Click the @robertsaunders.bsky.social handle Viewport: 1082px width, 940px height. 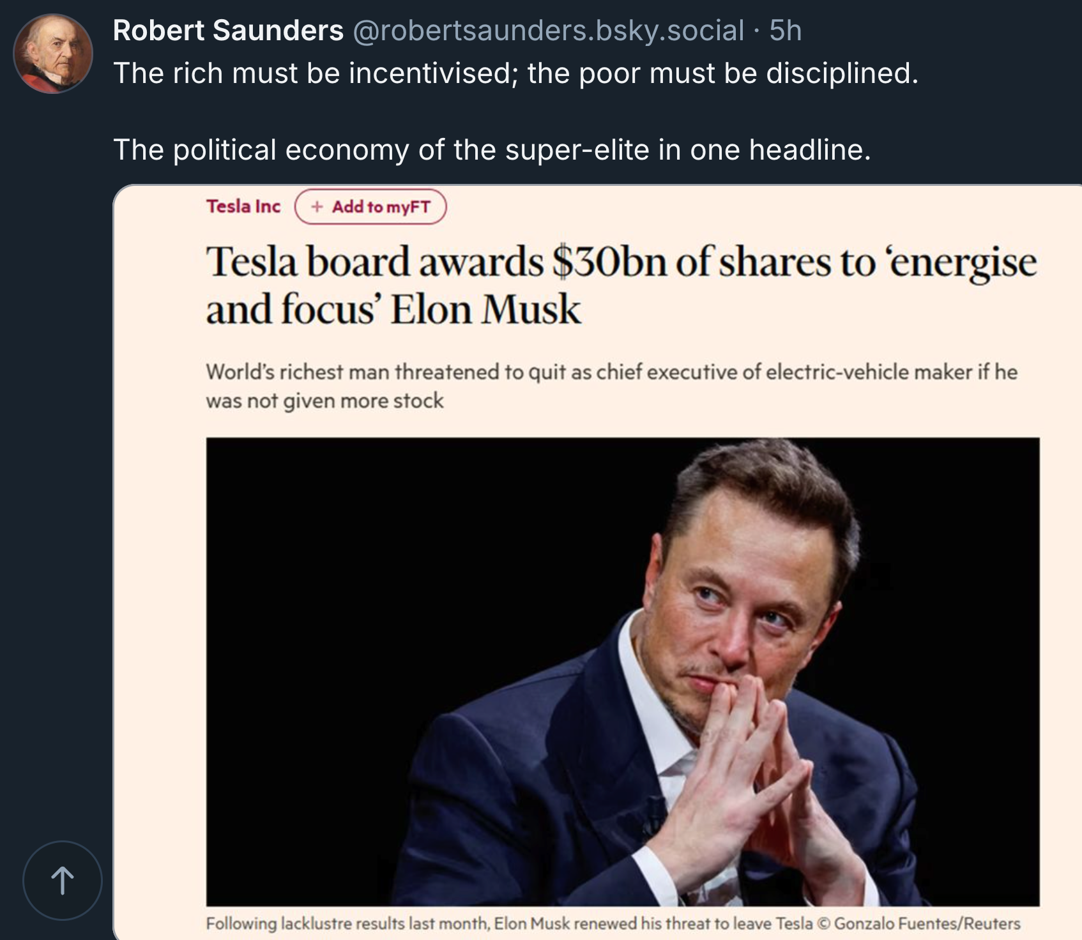click(x=548, y=31)
